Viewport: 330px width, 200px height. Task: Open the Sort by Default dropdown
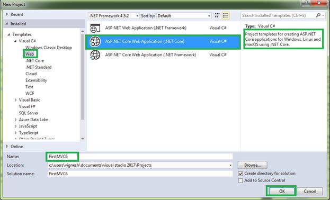tap(184, 16)
